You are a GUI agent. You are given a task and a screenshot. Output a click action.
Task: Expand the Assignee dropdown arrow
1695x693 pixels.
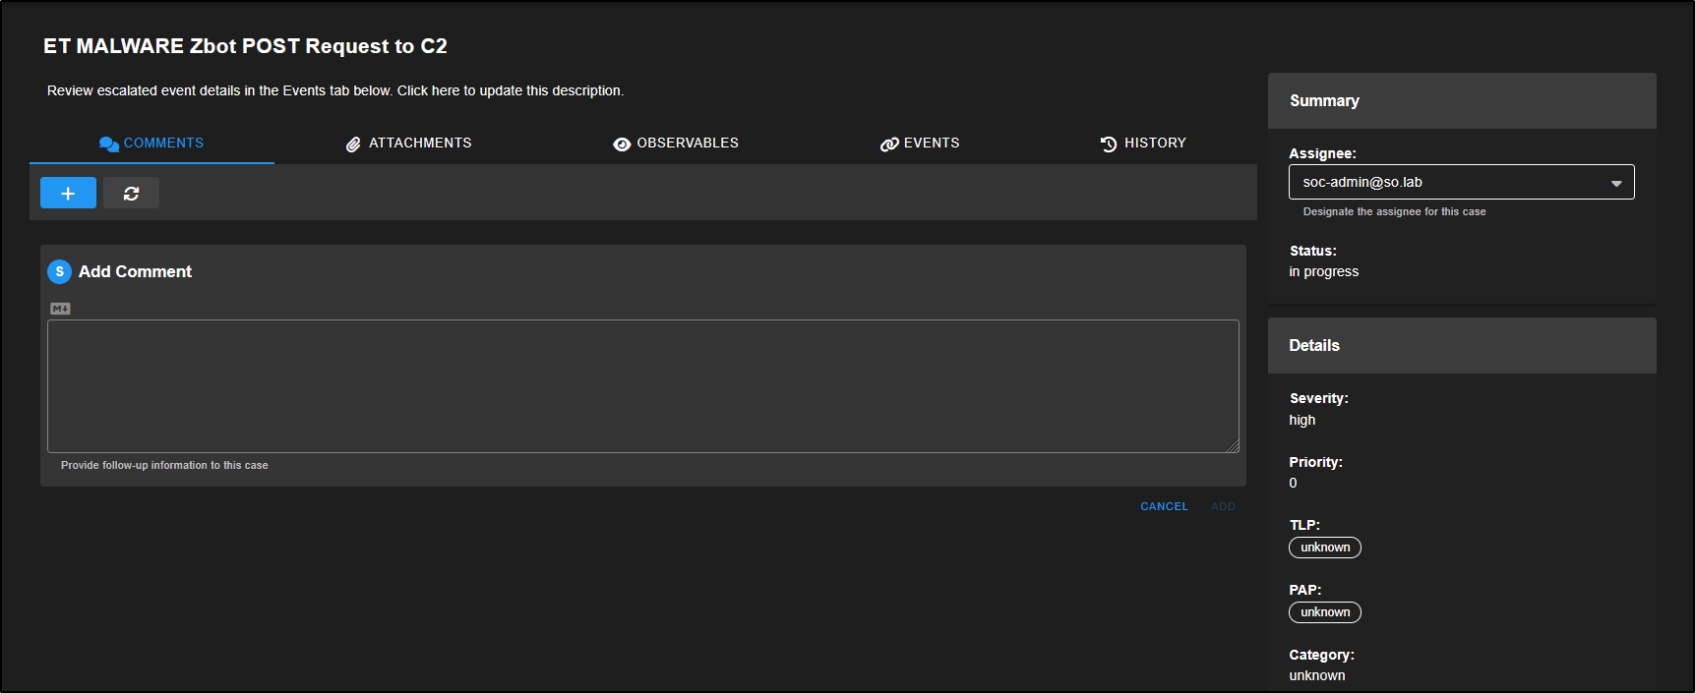[x=1615, y=184]
